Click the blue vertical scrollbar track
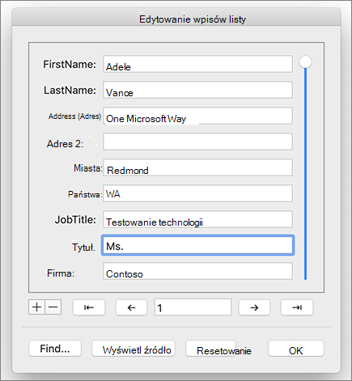Viewport: 352px width, 381px height. point(305,174)
